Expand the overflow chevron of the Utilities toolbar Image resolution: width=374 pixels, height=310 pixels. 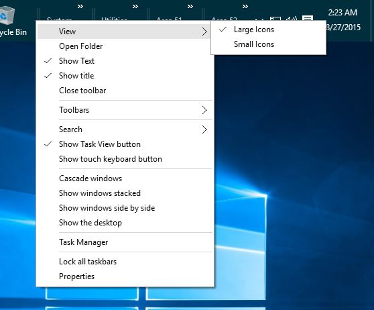135,7
